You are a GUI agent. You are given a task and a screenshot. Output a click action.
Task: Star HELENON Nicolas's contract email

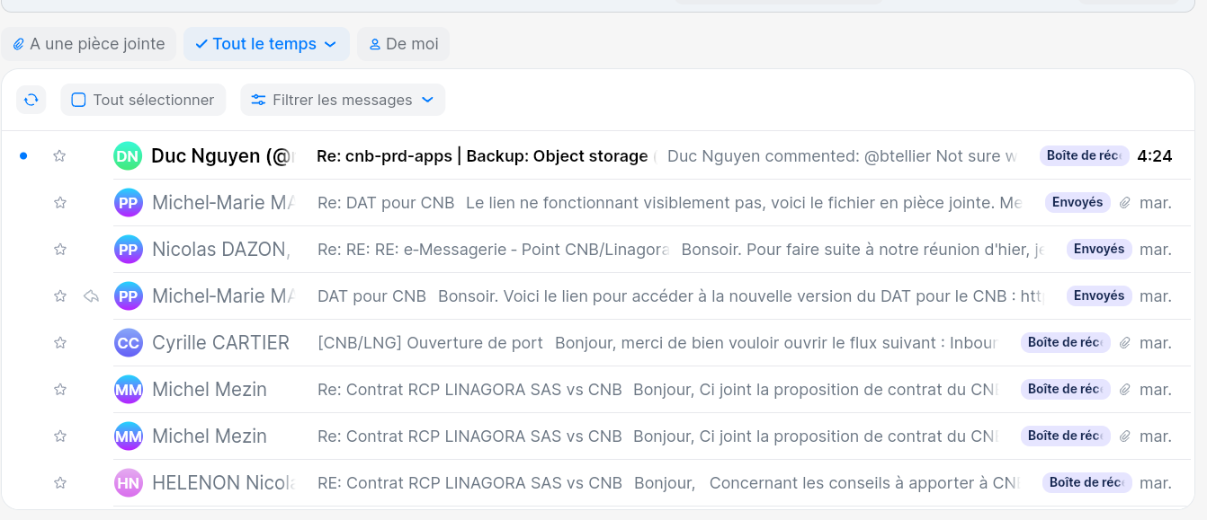click(59, 482)
